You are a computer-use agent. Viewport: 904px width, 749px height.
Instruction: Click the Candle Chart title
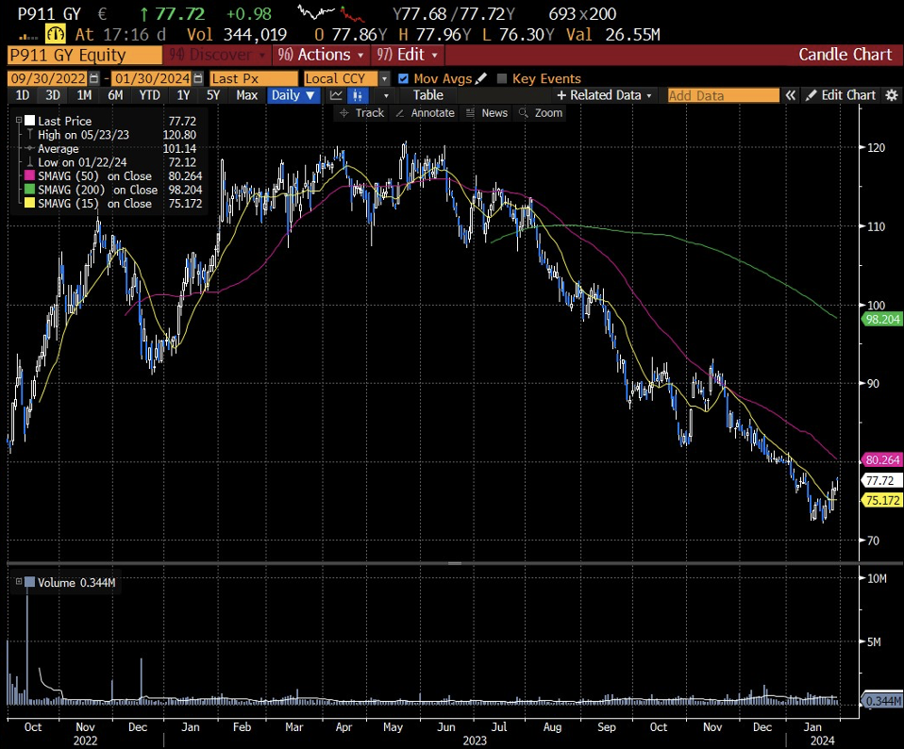(845, 55)
